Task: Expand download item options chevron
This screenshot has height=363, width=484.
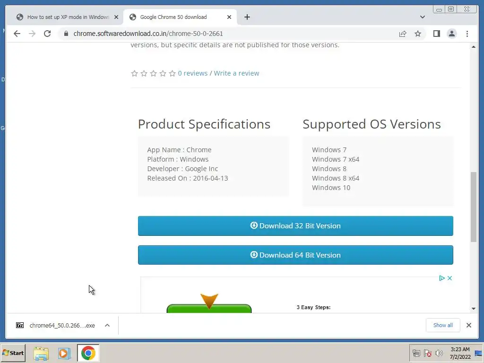Action: click(107, 325)
